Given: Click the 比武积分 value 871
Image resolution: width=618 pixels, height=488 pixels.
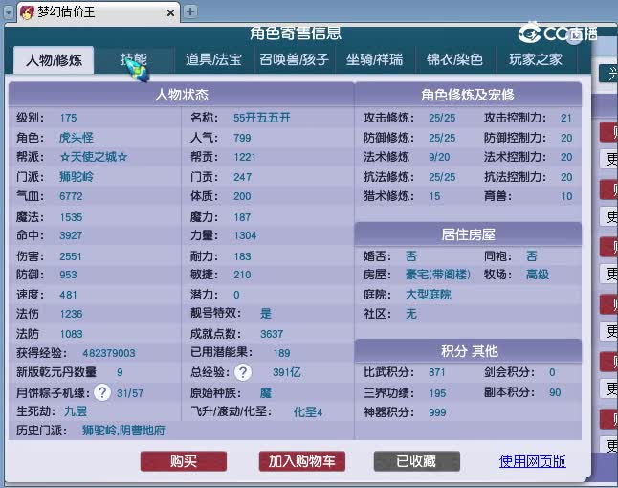Looking at the screenshot, I should pyautogui.click(x=436, y=372).
